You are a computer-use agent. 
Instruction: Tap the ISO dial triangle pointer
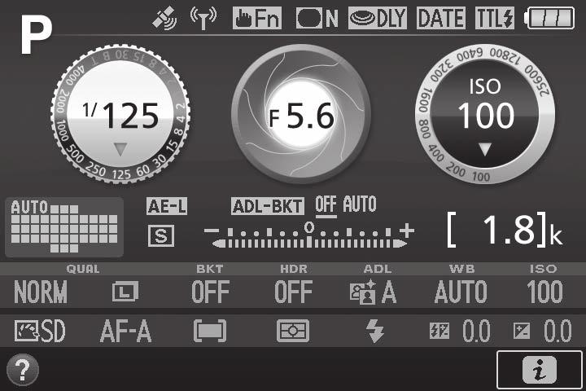pos(485,149)
